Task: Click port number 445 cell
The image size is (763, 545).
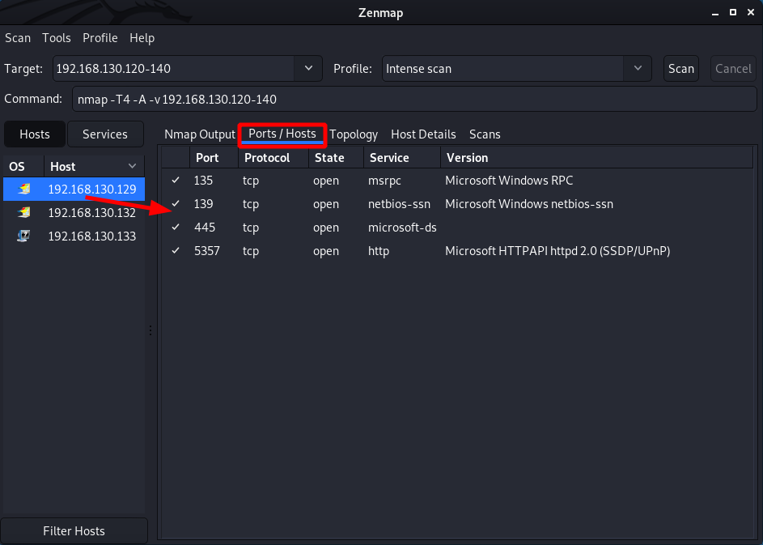Action: tap(205, 227)
